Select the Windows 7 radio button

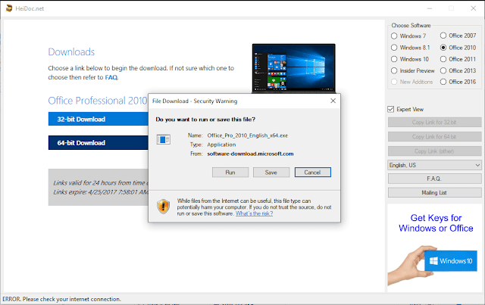point(394,36)
